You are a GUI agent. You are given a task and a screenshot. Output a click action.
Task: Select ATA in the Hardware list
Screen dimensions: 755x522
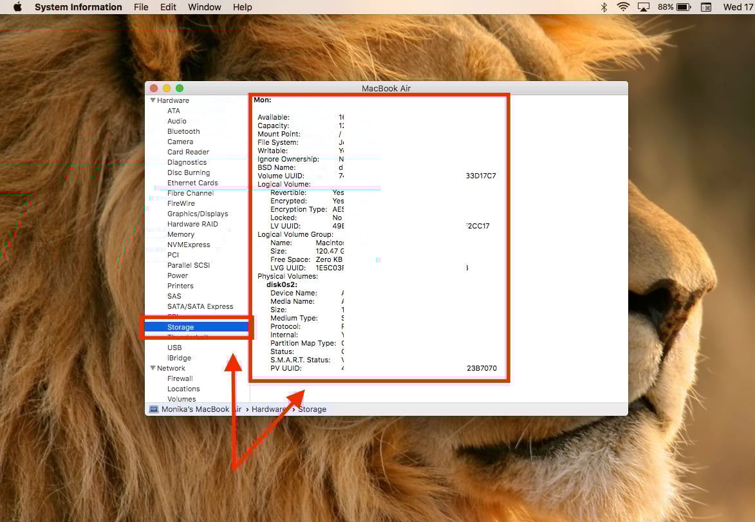[173, 111]
